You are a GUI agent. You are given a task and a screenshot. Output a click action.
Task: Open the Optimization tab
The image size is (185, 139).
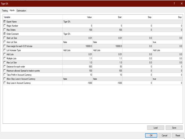[21, 10]
